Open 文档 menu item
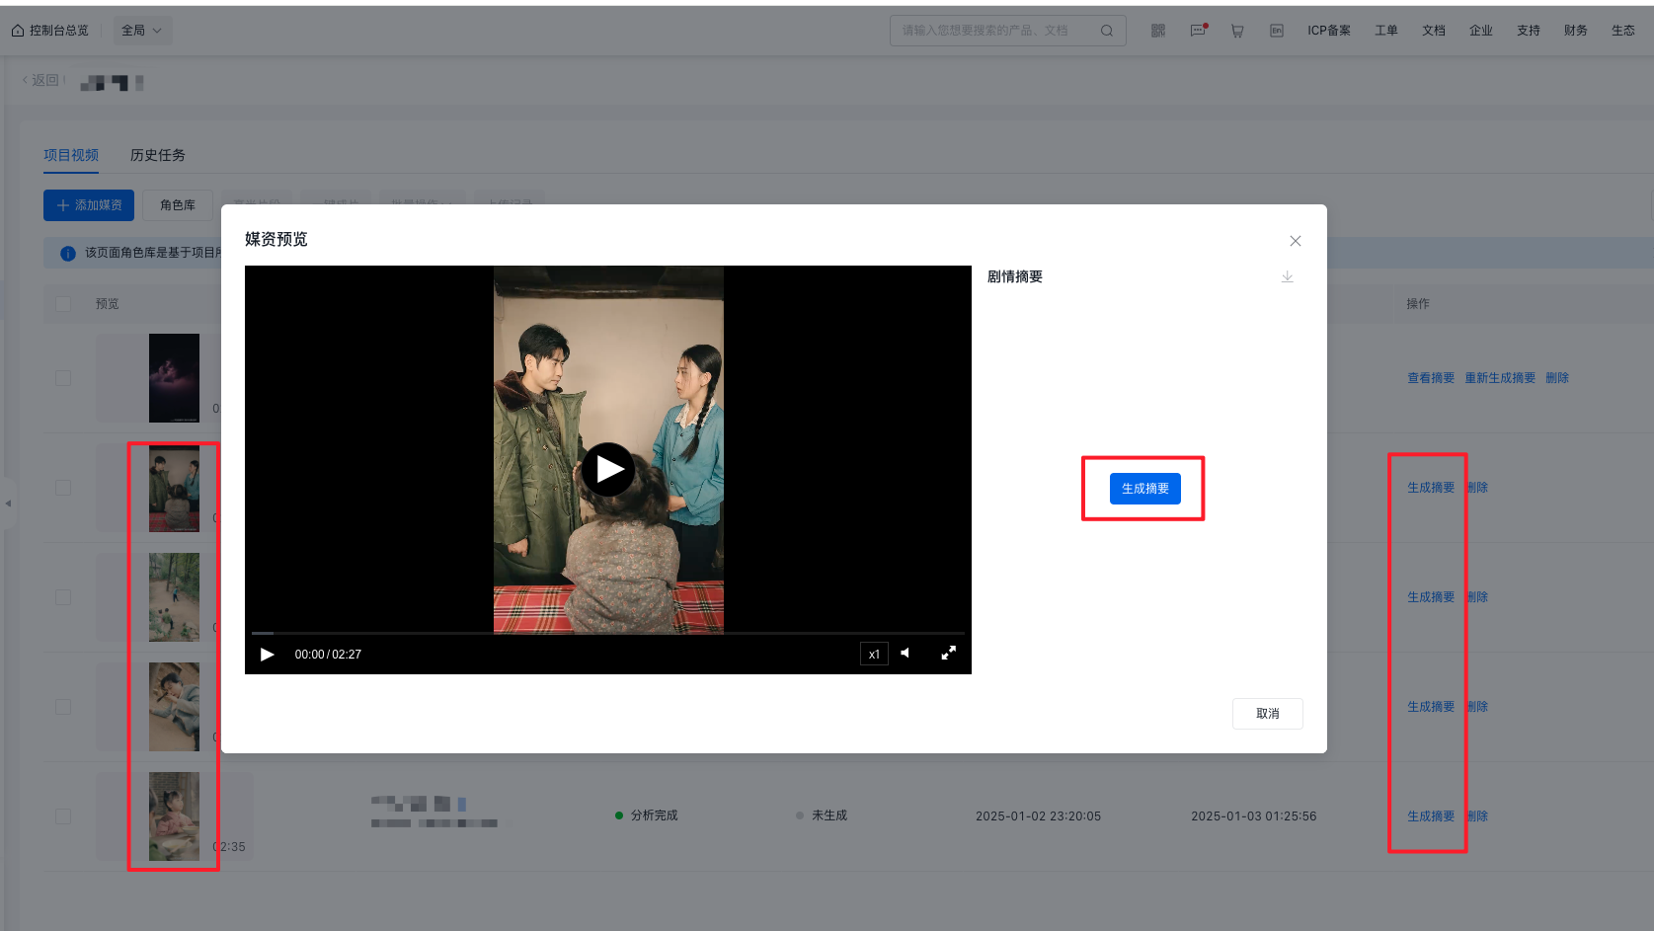This screenshot has width=1654, height=931. [1434, 31]
